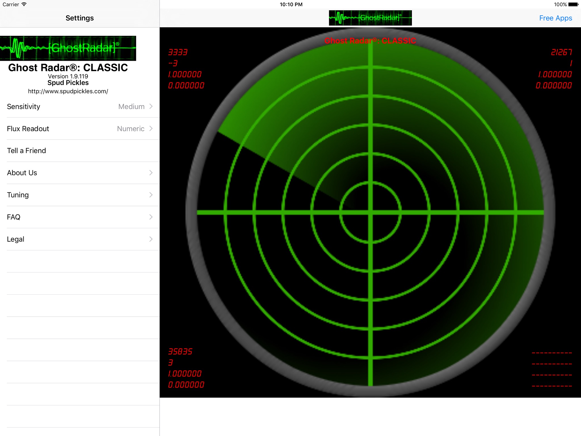Tap Tell a Friend

click(x=80, y=151)
